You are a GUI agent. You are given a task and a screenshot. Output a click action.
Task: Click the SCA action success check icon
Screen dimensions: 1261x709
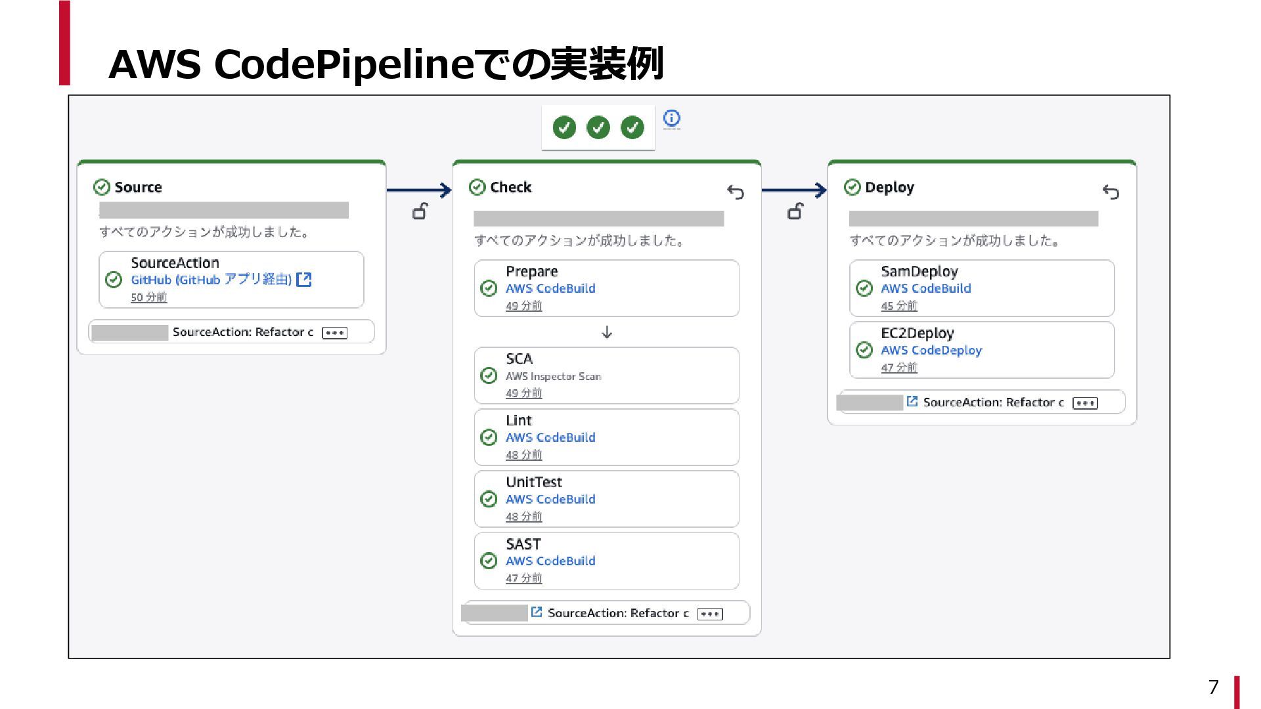click(489, 376)
